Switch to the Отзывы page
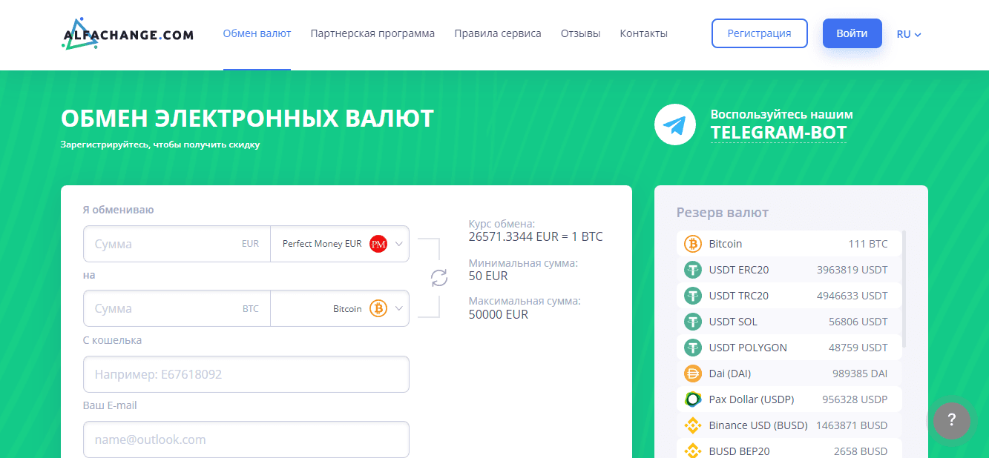 point(579,33)
